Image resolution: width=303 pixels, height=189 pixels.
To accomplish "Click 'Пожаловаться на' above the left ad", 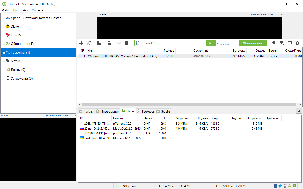I will pyautogui.click(x=57, y=116).
